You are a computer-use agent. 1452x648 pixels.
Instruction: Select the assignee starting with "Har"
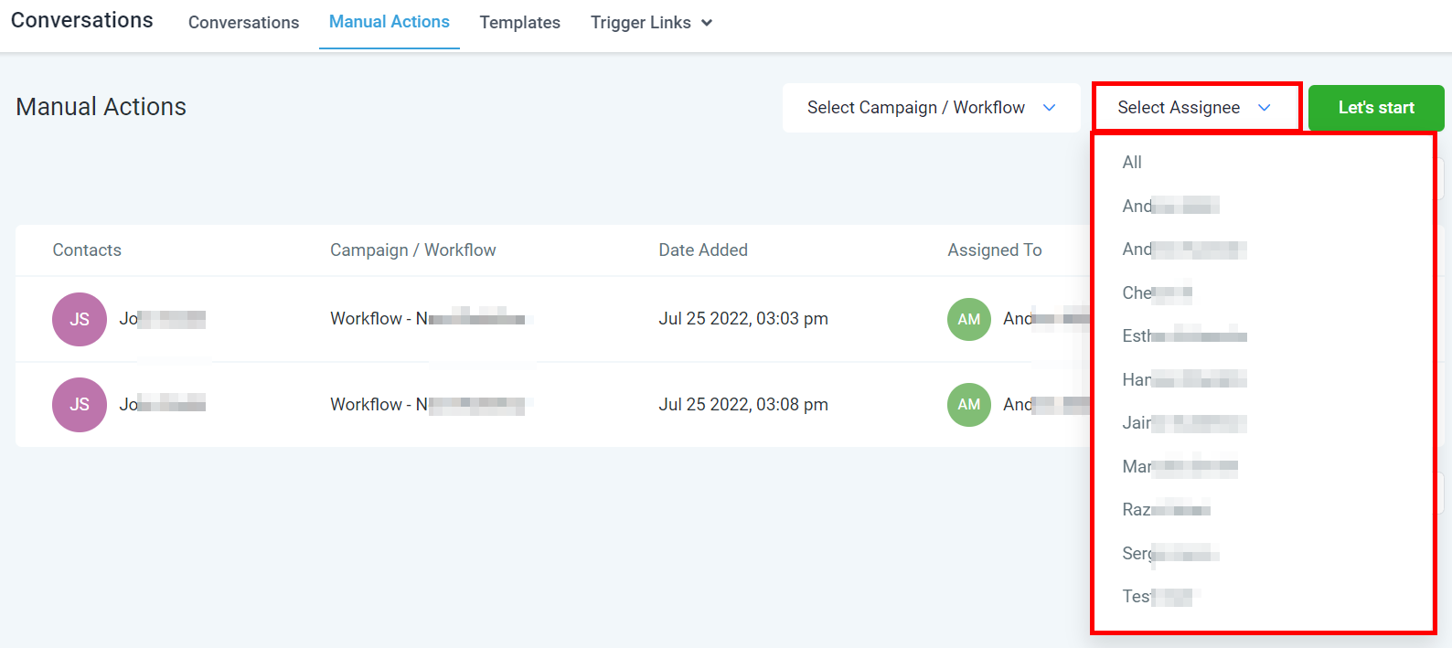[x=1183, y=379]
